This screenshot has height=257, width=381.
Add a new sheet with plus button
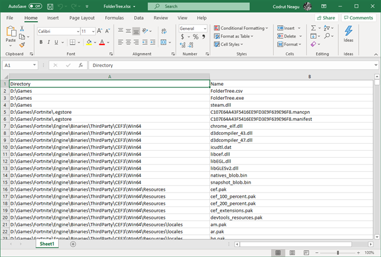[73, 244]
